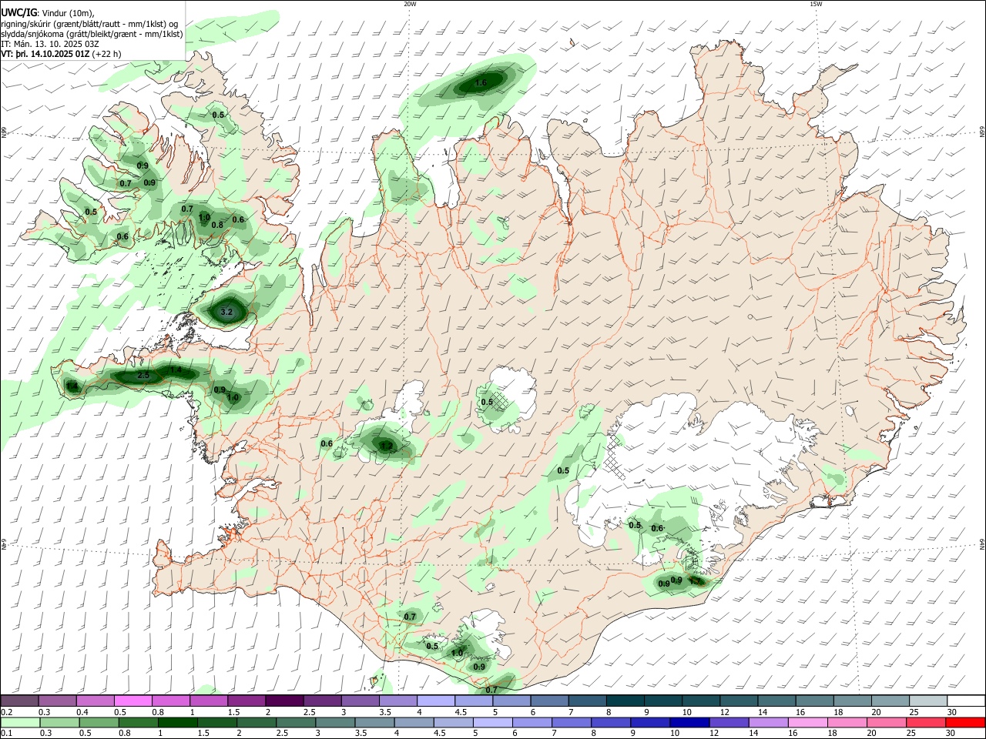Click lower-row darkest green swatch starting at 1
986x739 pixels.
pos(177,722)
